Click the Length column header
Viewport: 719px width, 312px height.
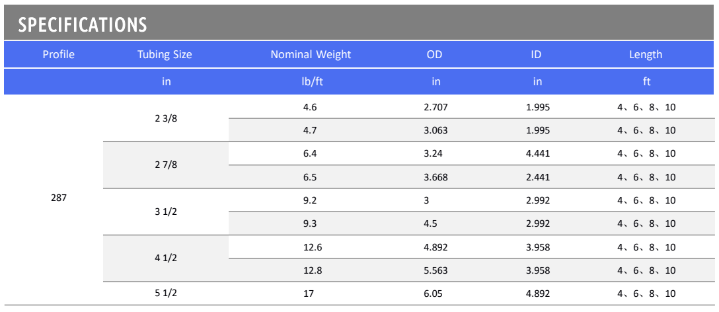(x=646, y=55)
